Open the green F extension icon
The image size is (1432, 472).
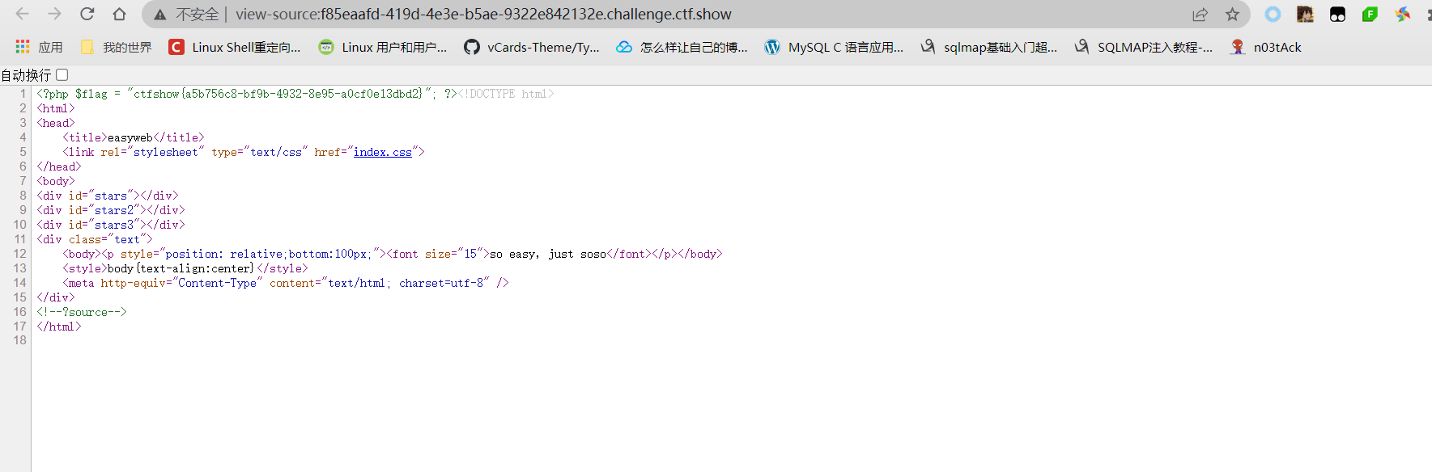tap(1370, 14)
